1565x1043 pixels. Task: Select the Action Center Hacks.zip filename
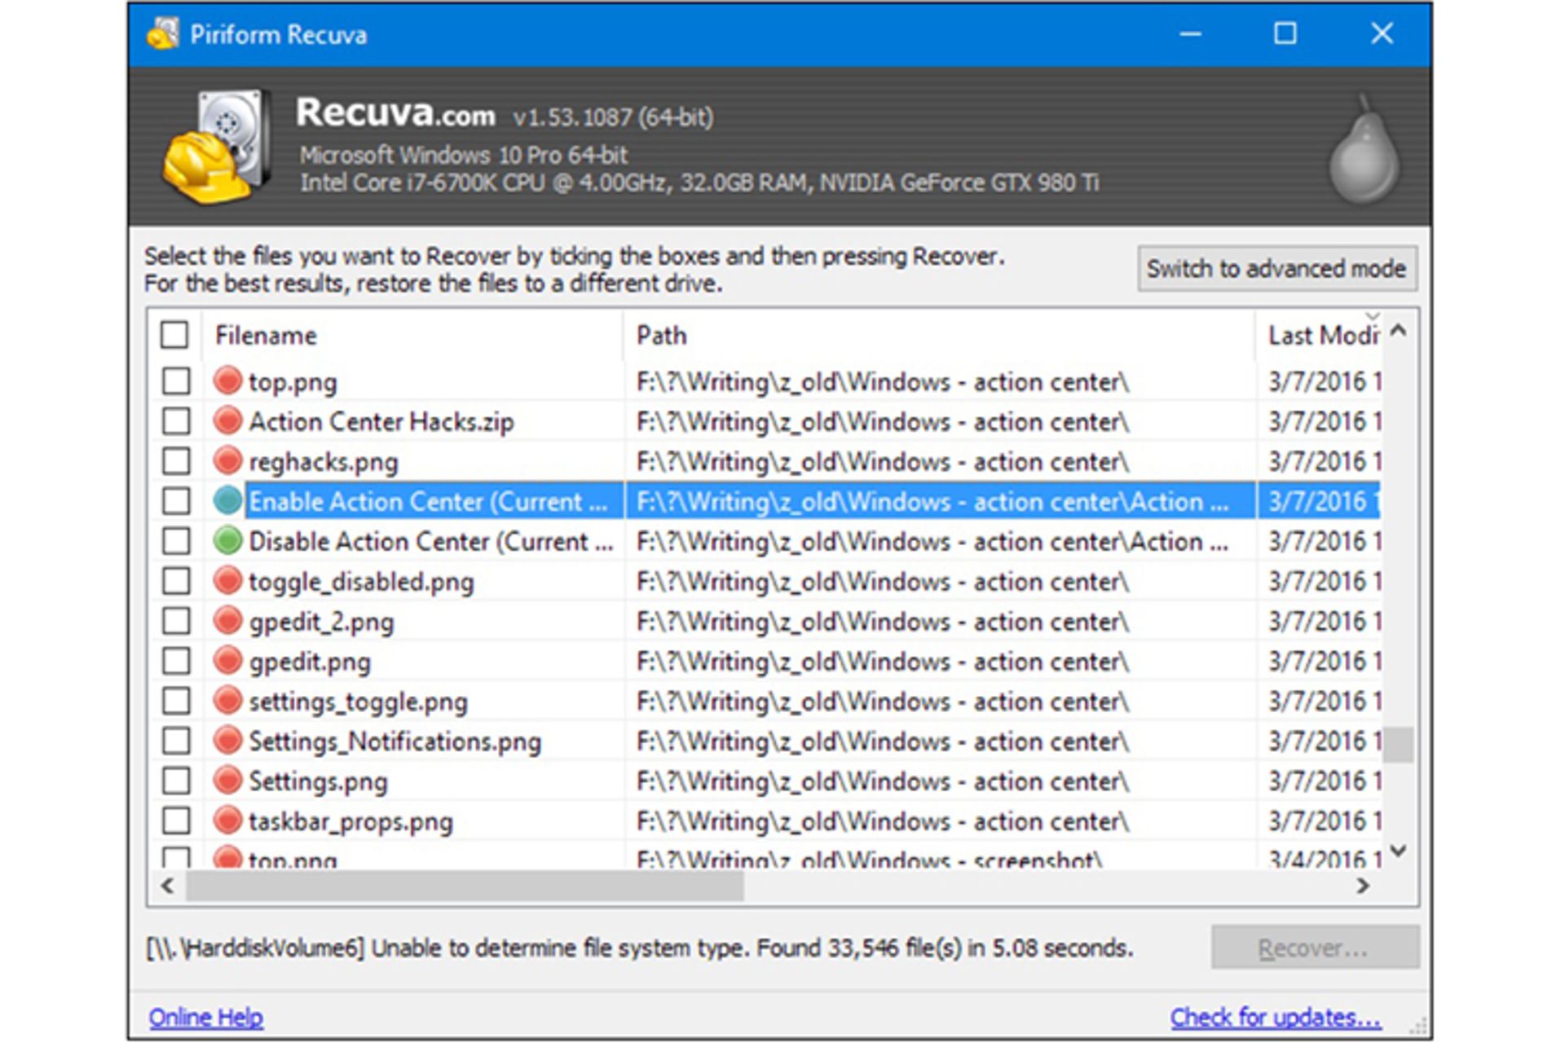coord(381,421)
